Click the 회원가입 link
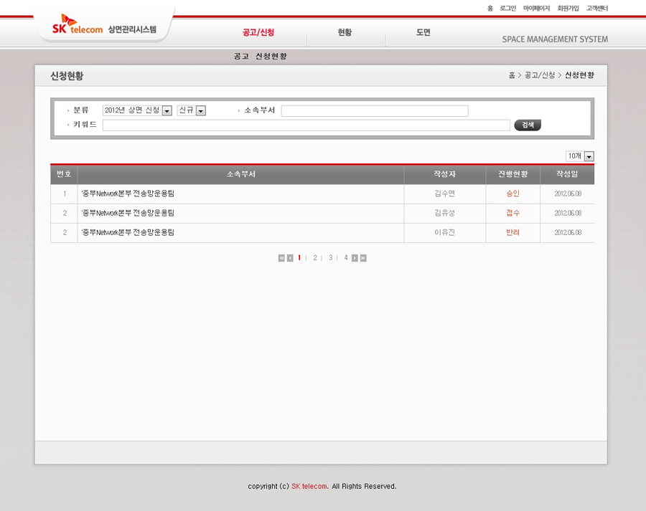646x511 pixels. [x=568, y=8]
